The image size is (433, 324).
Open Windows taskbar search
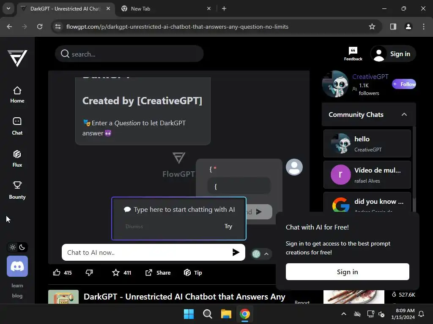(x=207, y=314)
